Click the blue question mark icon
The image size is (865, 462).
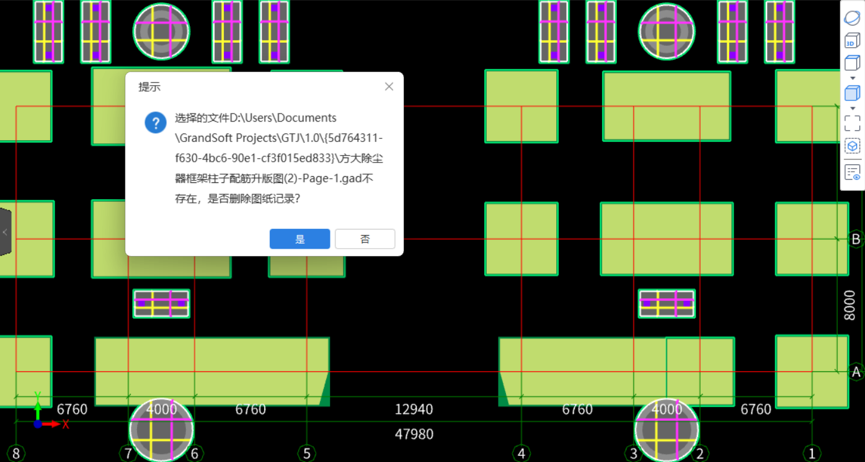pyautogui.click(x=156, y=122)
